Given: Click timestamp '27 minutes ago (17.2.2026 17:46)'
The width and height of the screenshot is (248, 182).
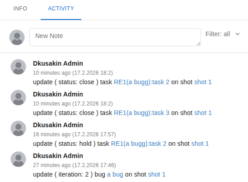Looking at the screenshot, I should pos(75,165).
